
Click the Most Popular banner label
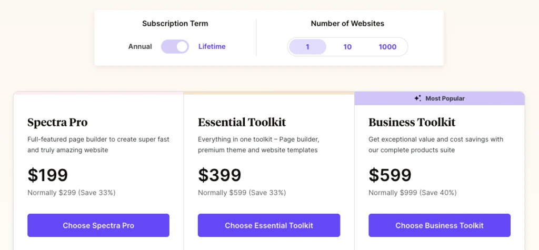[x=445, y=98]
